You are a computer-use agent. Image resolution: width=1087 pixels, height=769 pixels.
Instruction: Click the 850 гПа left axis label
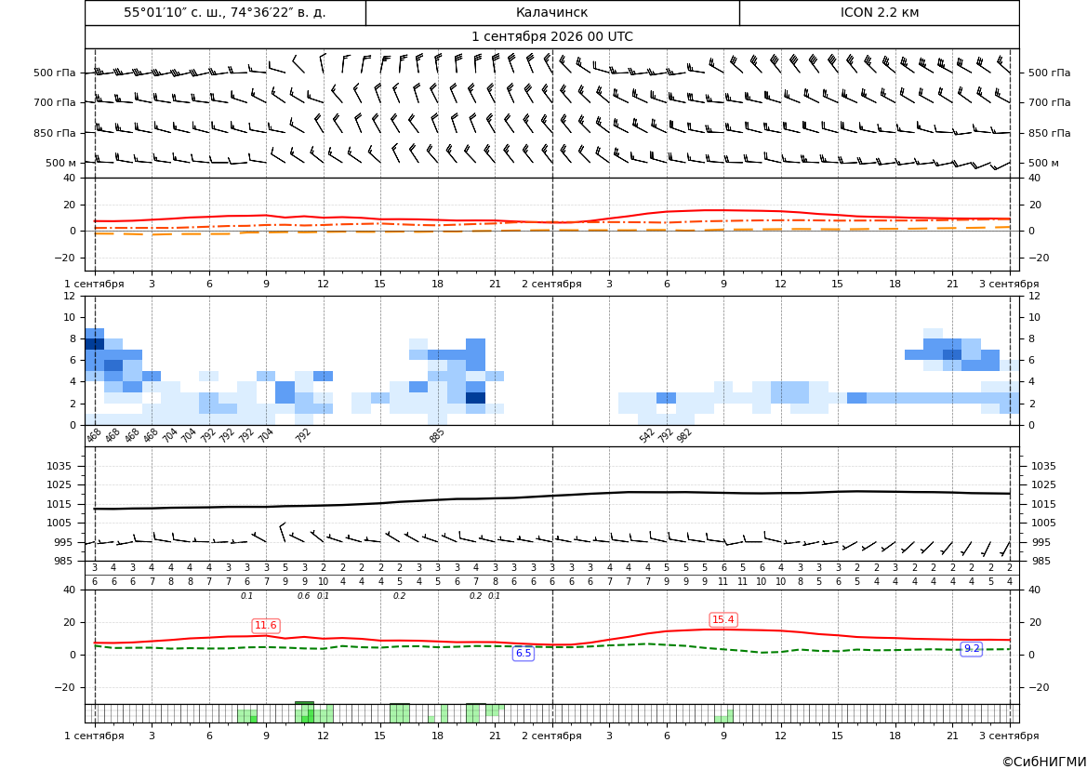click(54, 133)
